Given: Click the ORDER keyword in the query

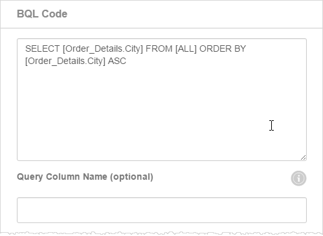Looking at the screenshot, I should [x=216, y=48].
